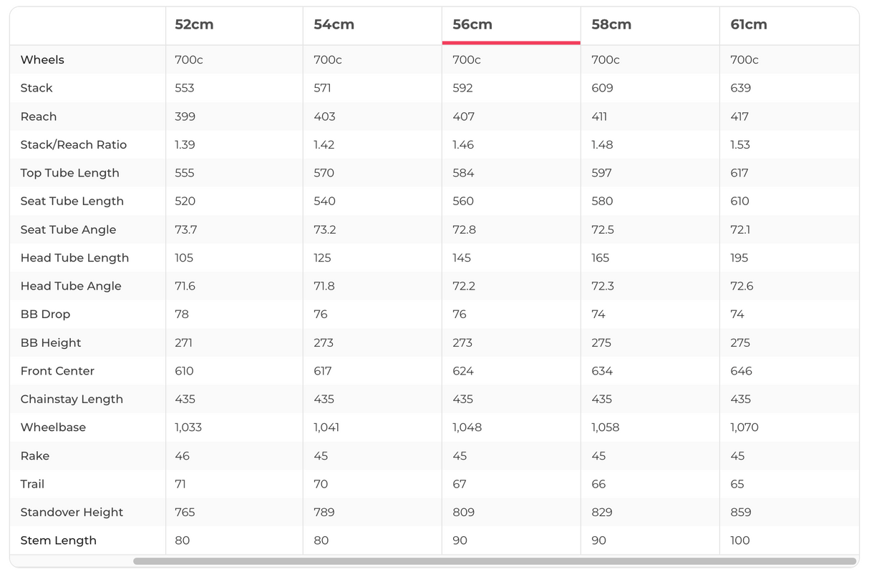869x579 pixels.
Task: Click the Wheels row label
Action: 42,60
